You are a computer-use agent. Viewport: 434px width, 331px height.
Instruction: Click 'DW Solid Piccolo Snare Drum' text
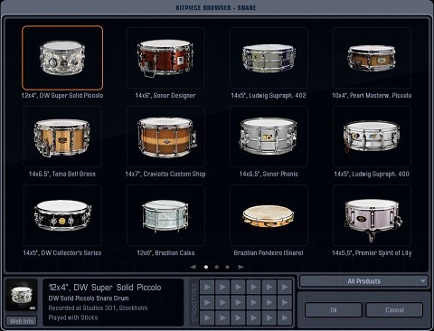(89, 298)
